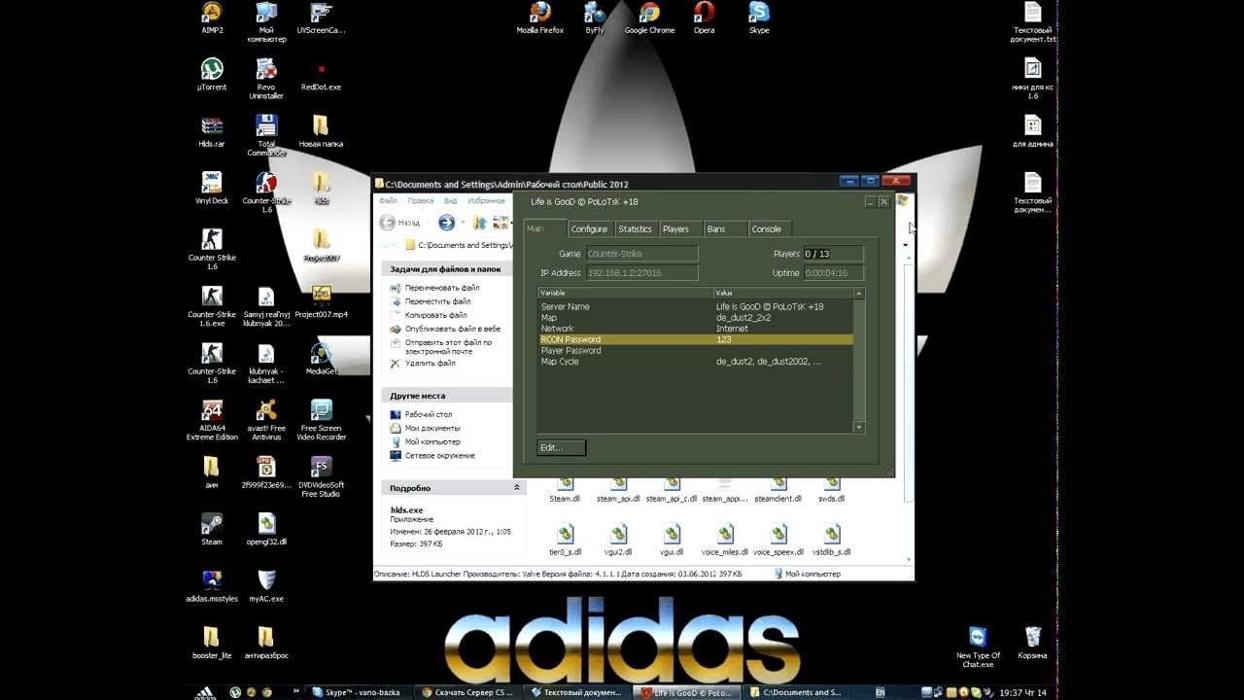Screen dimensions: 1244x700
Task: Switch to the Bans tab
Action: coord(716,228)
